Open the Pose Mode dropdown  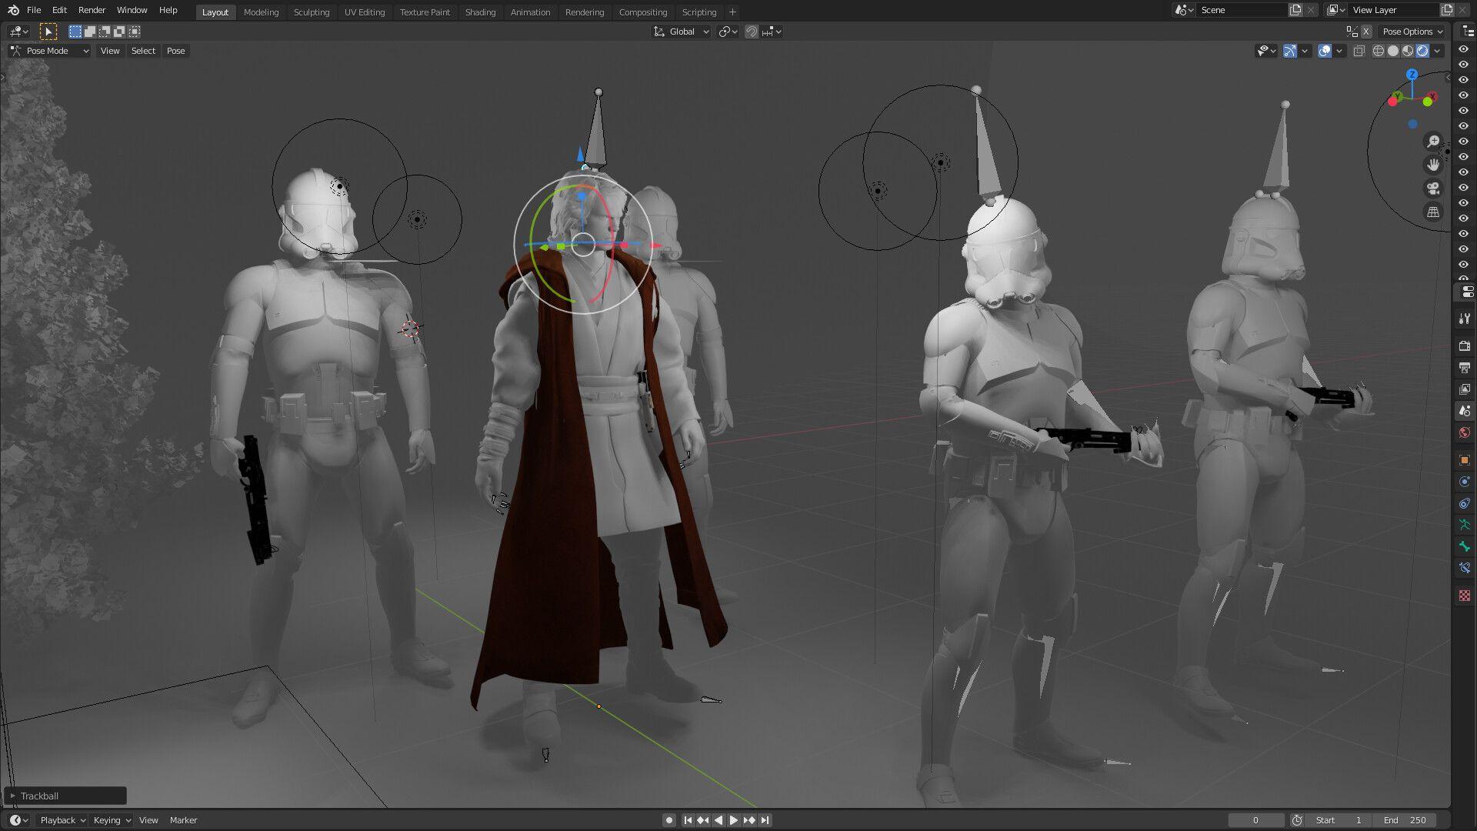(x=50, y=51)
